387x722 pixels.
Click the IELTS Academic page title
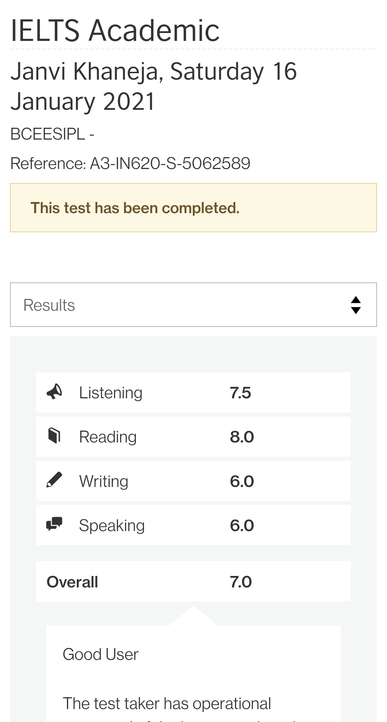[115, 31]
